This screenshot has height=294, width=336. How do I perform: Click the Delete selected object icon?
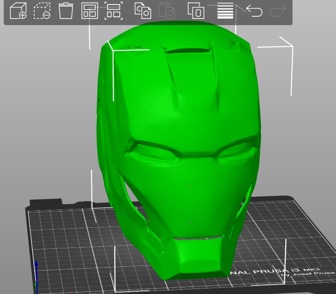[x=42, y=11]
